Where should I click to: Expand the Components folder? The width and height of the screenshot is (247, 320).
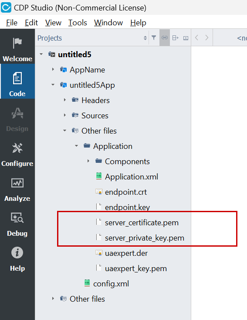pyautogui.click(x=88, y=161)
